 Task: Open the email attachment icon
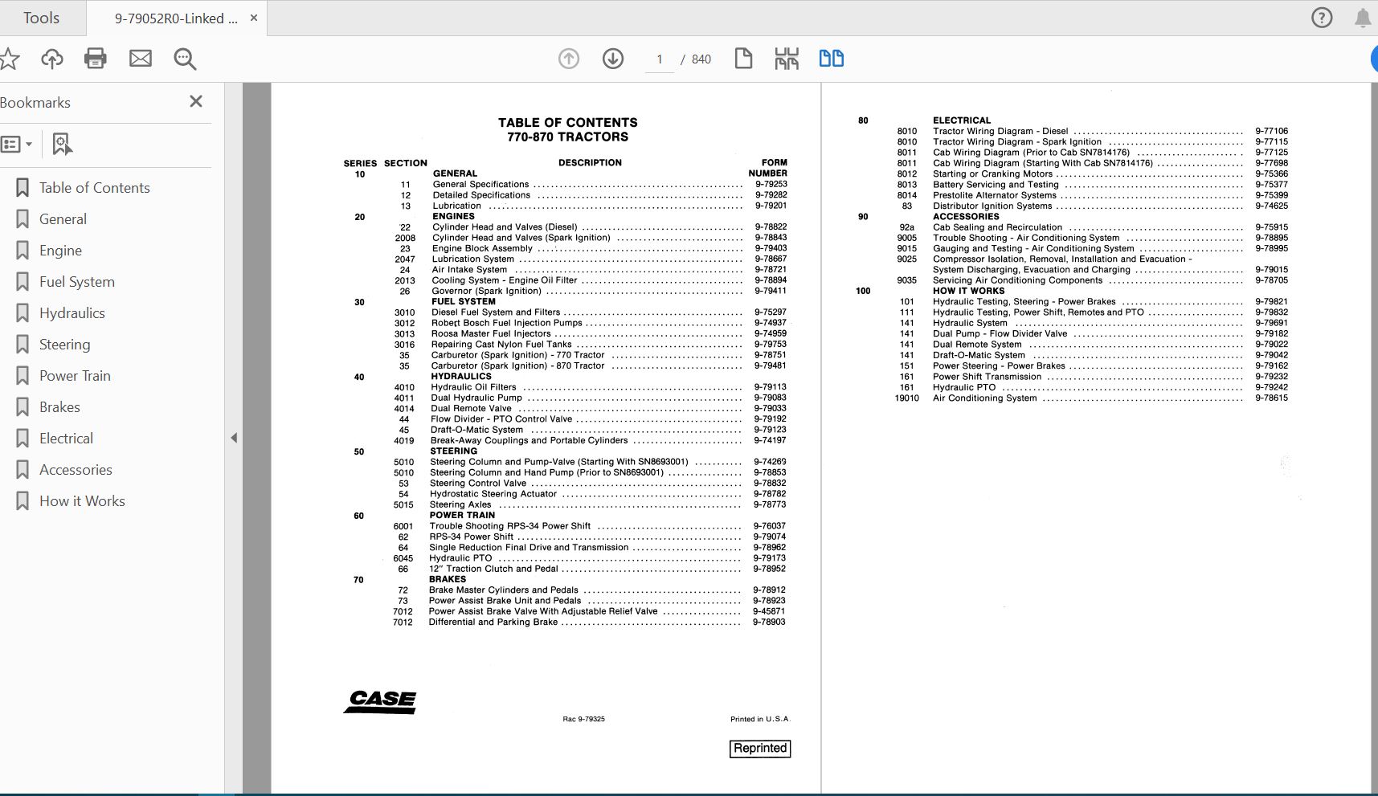(x=140, y=58)
